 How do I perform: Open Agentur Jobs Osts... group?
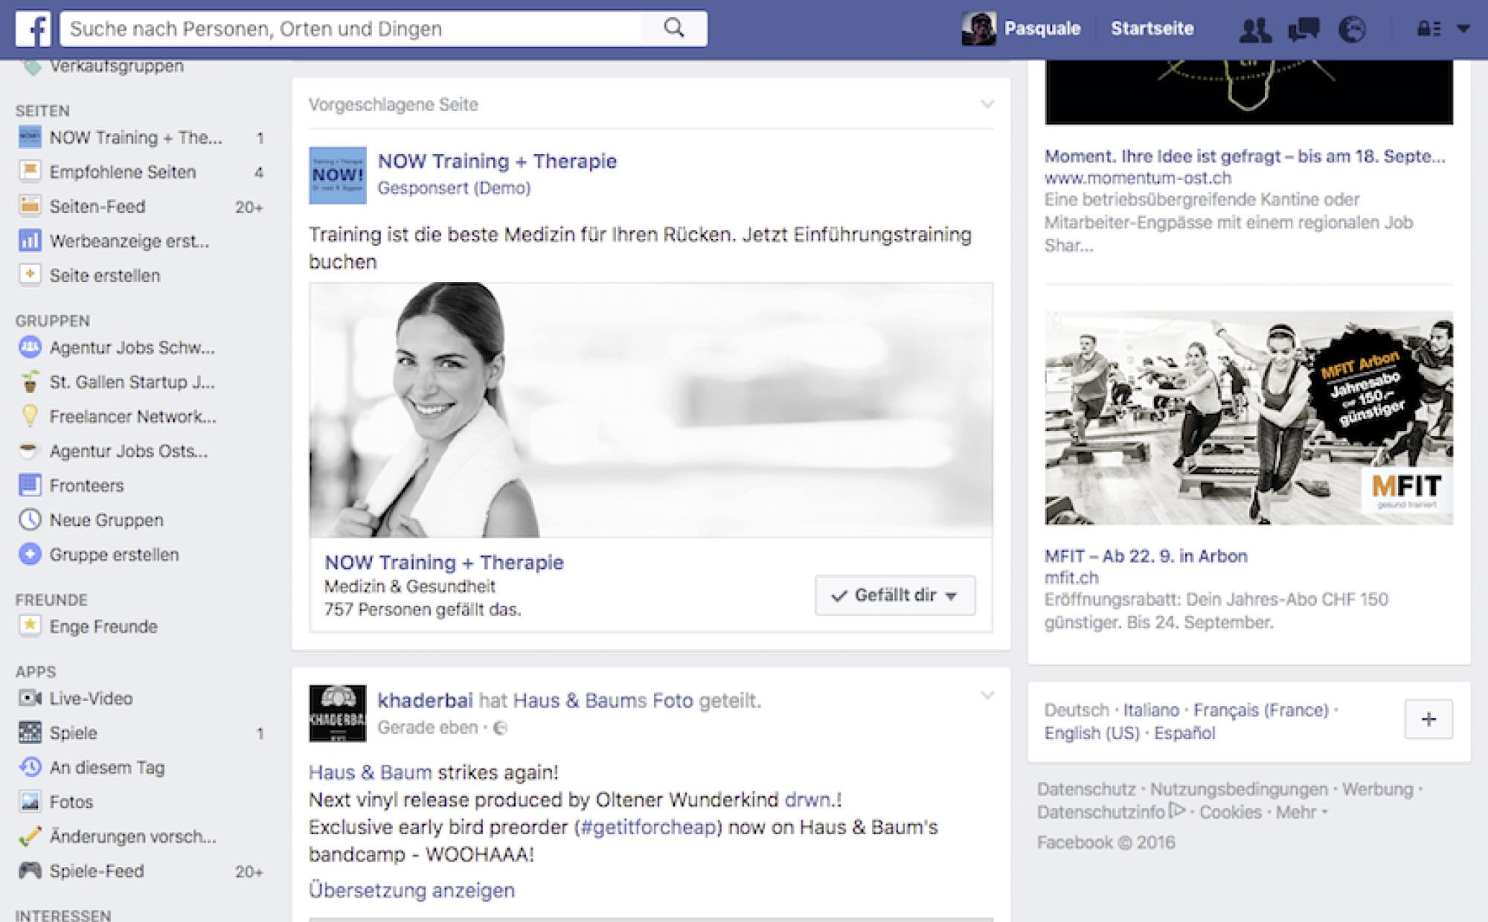129,451
